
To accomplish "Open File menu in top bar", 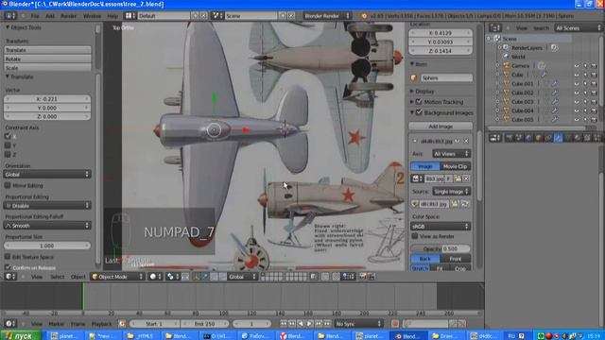I will click(35, 16).
